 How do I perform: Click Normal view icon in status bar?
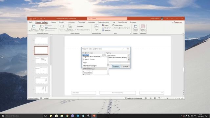146,98
